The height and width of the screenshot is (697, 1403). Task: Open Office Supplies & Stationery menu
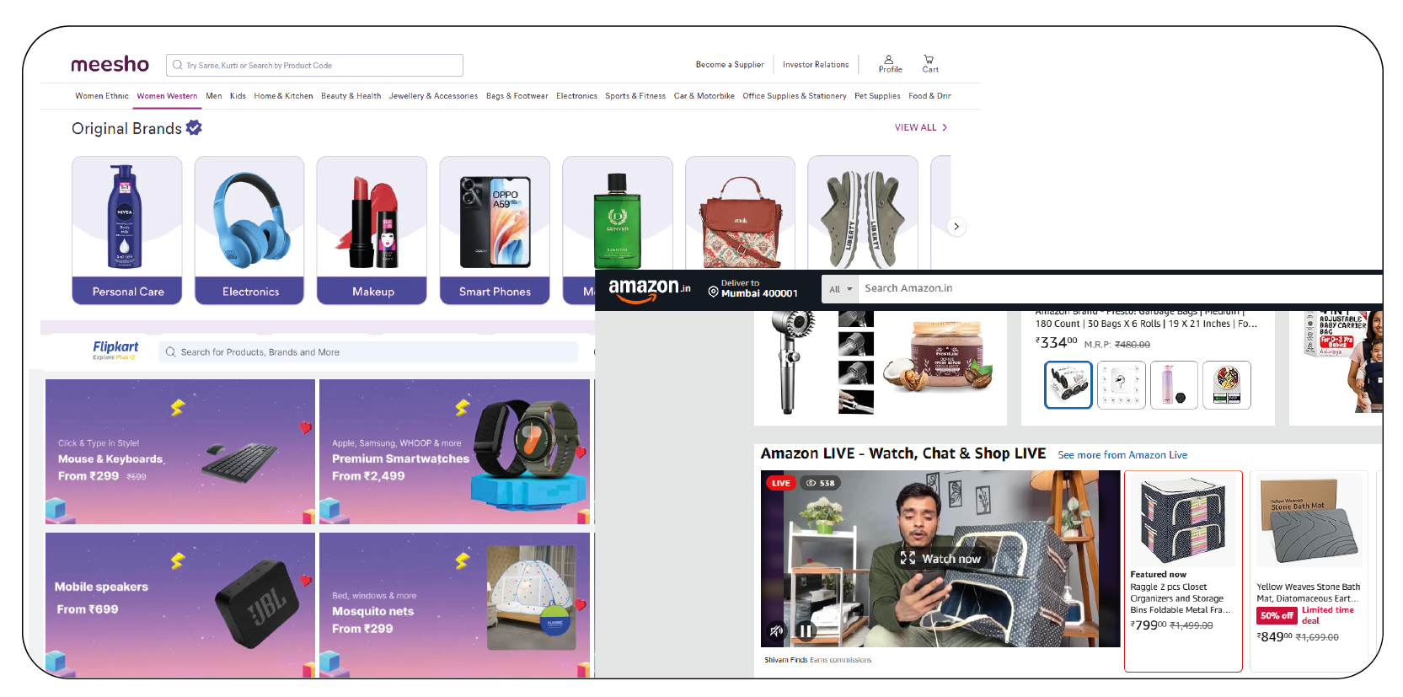[794, 96]
